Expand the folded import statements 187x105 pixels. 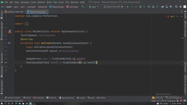27,24
